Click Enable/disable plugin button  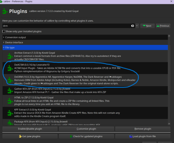tap(30, 129)
